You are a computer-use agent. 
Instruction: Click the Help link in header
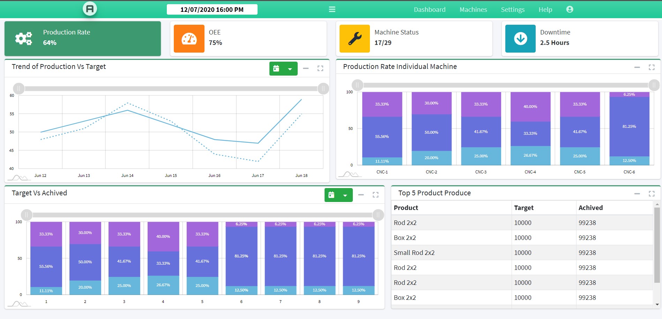click(x=545, y=10)
